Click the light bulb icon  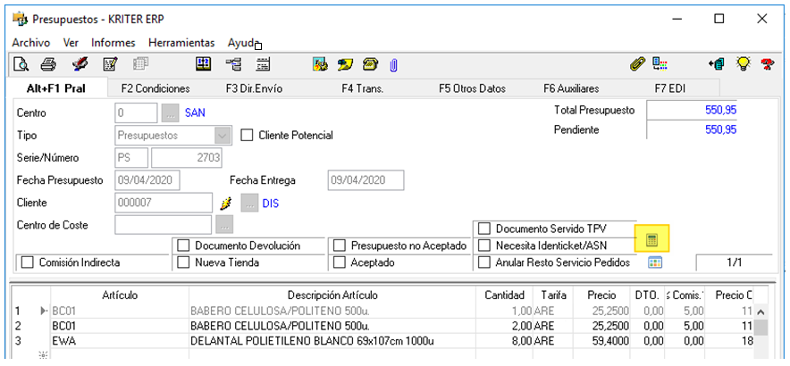coord(742,64)
